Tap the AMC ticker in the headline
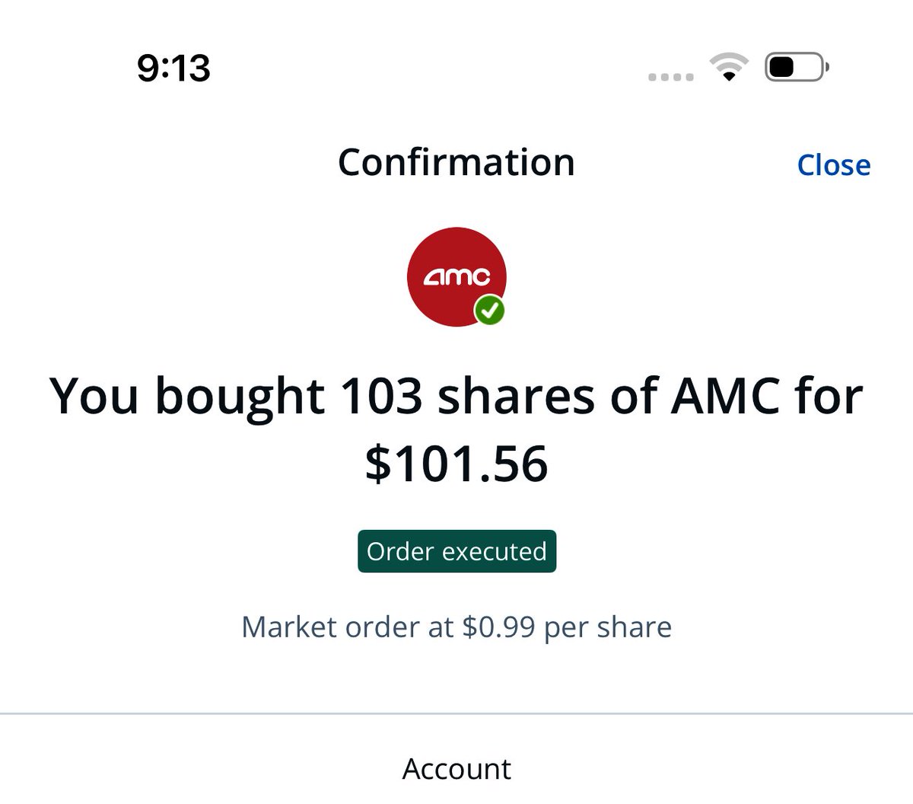This screenshot has width=913, height=804. pos(724,397)
